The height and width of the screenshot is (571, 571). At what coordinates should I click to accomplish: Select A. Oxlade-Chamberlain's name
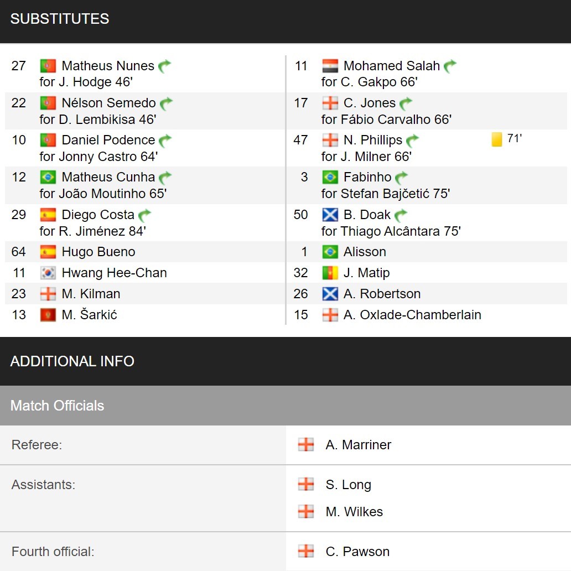pyautogui.click(x=412, y=315)
